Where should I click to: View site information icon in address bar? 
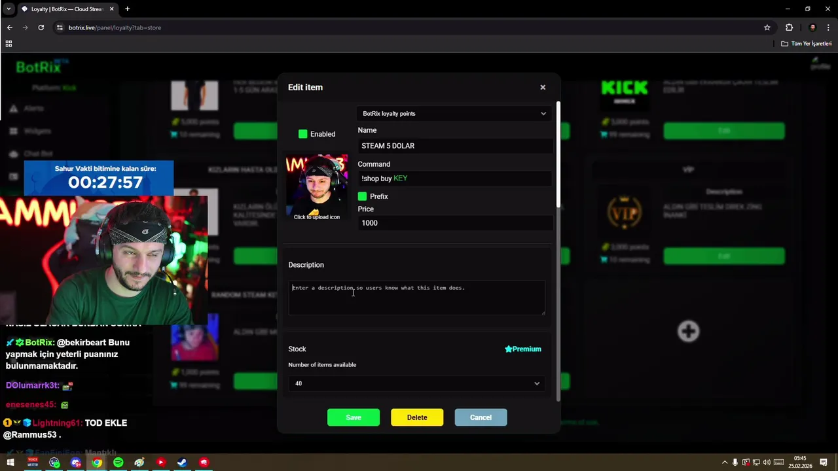60,27
